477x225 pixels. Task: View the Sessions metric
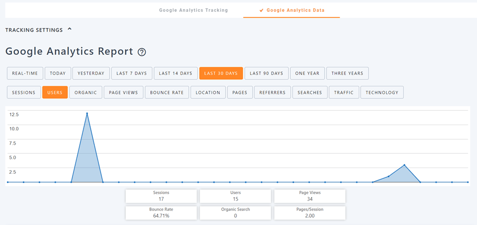click(23, 93)
